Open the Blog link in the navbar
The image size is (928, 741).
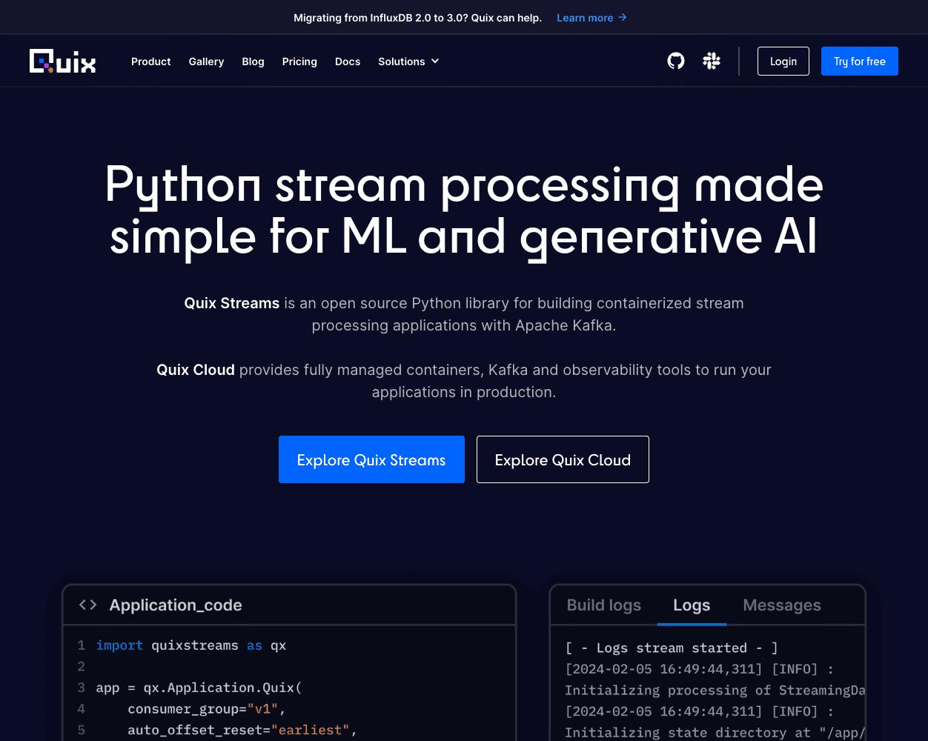tap(253, 62)
